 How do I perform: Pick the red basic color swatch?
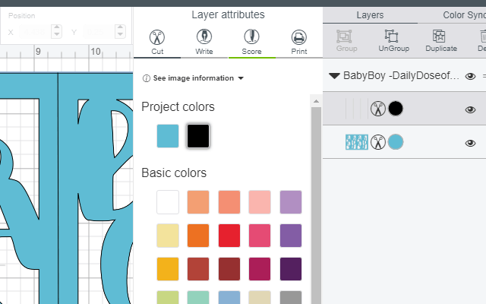pyautogui.click(x=229, y=236)
